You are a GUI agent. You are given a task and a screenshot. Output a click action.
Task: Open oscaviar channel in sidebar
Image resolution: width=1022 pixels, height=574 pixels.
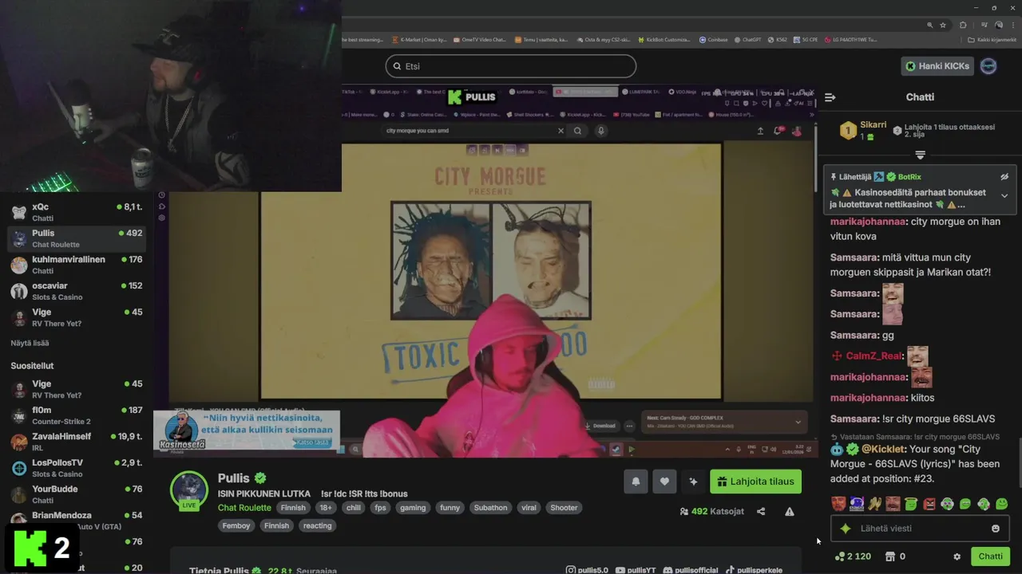coord(77,291)
